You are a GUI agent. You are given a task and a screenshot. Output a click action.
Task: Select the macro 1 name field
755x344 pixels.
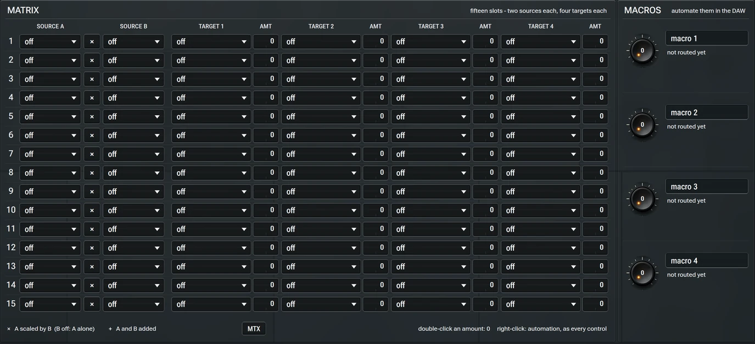[707, 38]
